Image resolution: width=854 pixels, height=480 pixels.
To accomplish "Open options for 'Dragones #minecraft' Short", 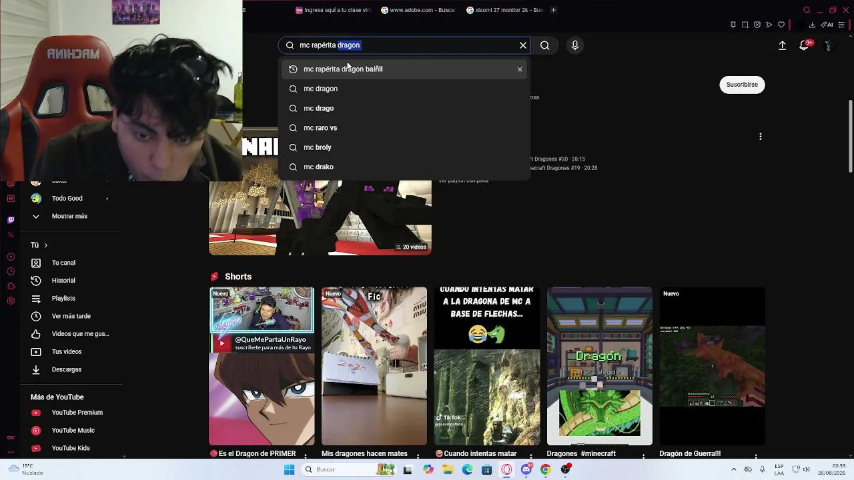I will [644, 456].
